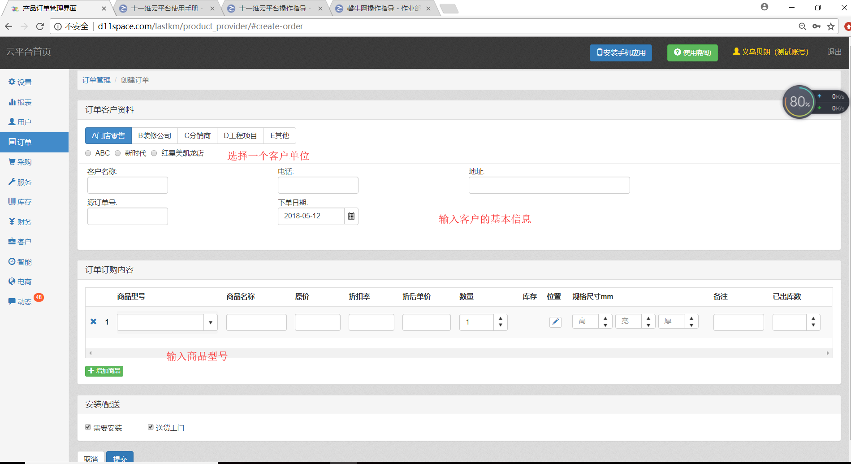Select 订单 orders in sidebar

coord(34,142)
